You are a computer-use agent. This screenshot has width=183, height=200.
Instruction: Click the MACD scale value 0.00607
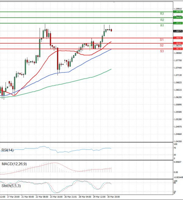tap(178, 162)
